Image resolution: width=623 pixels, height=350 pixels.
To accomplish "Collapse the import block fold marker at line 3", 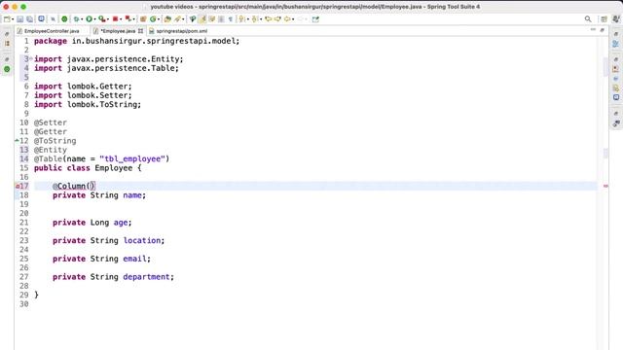I will click(x=31, y=58).
